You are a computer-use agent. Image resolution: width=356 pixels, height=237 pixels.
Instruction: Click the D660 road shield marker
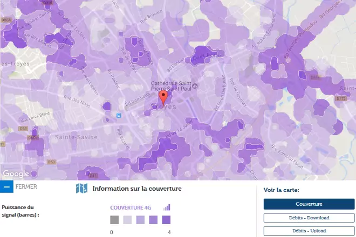(33, 138)
